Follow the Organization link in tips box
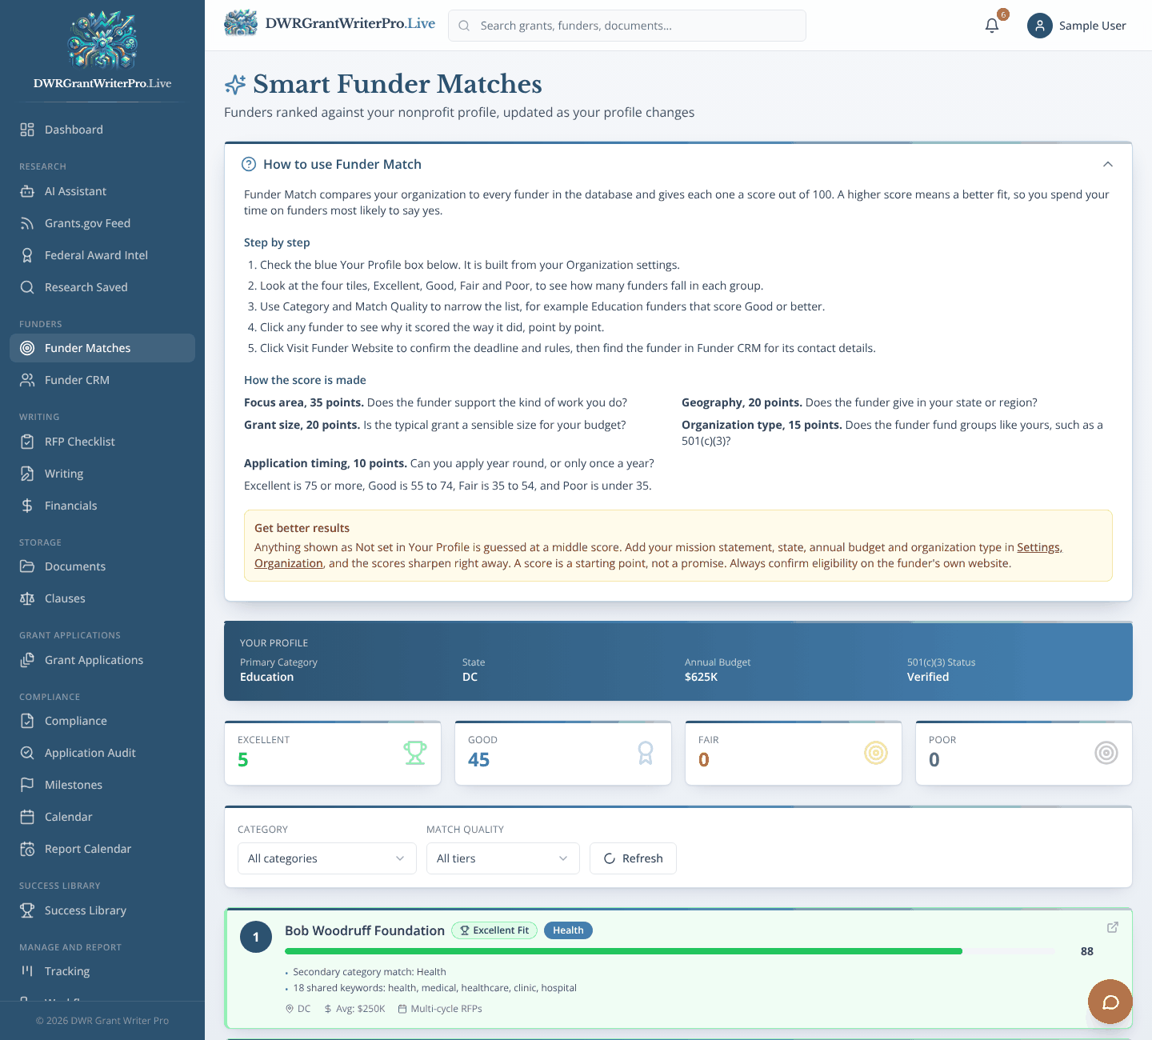This screenshot has width=1152, height=1040. (289, 563)
